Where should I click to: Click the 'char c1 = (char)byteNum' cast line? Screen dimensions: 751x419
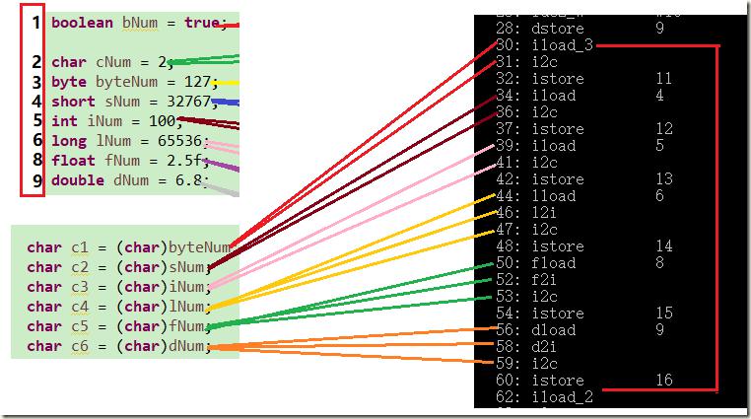[128, 246]
